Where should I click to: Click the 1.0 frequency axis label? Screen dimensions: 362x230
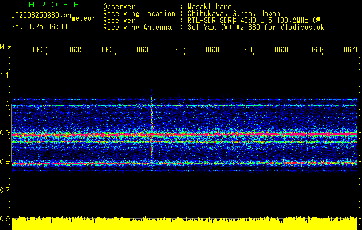click(x=5, y=104)
